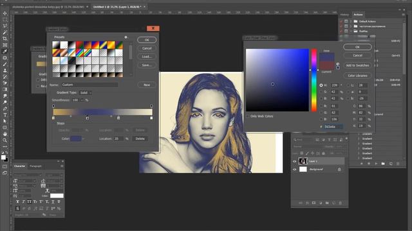The height and width of the screenshot is (231, 412).
Task: Add layer mask icon in Layers panel
Action: pos(314,203)
